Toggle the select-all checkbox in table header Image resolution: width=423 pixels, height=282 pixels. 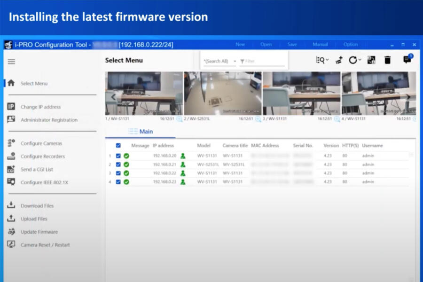(x=118, y=145)
